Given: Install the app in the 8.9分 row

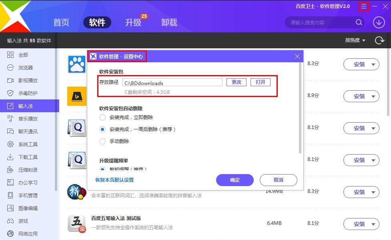Looking at the screenshot, I should point(359,96).
